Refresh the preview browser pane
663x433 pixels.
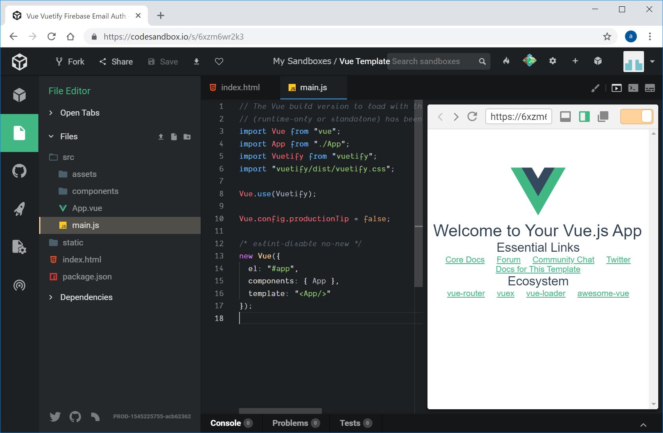[x=472, y=116]
